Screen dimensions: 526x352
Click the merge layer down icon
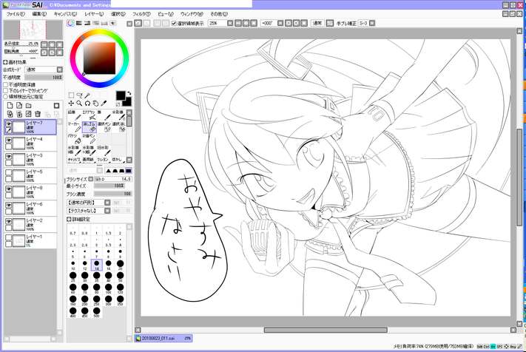pos(19,114)
